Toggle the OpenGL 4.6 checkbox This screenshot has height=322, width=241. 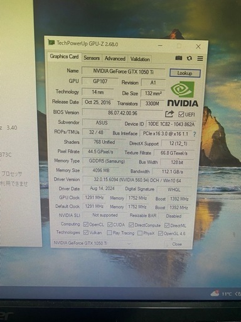[x=160, y=233]
